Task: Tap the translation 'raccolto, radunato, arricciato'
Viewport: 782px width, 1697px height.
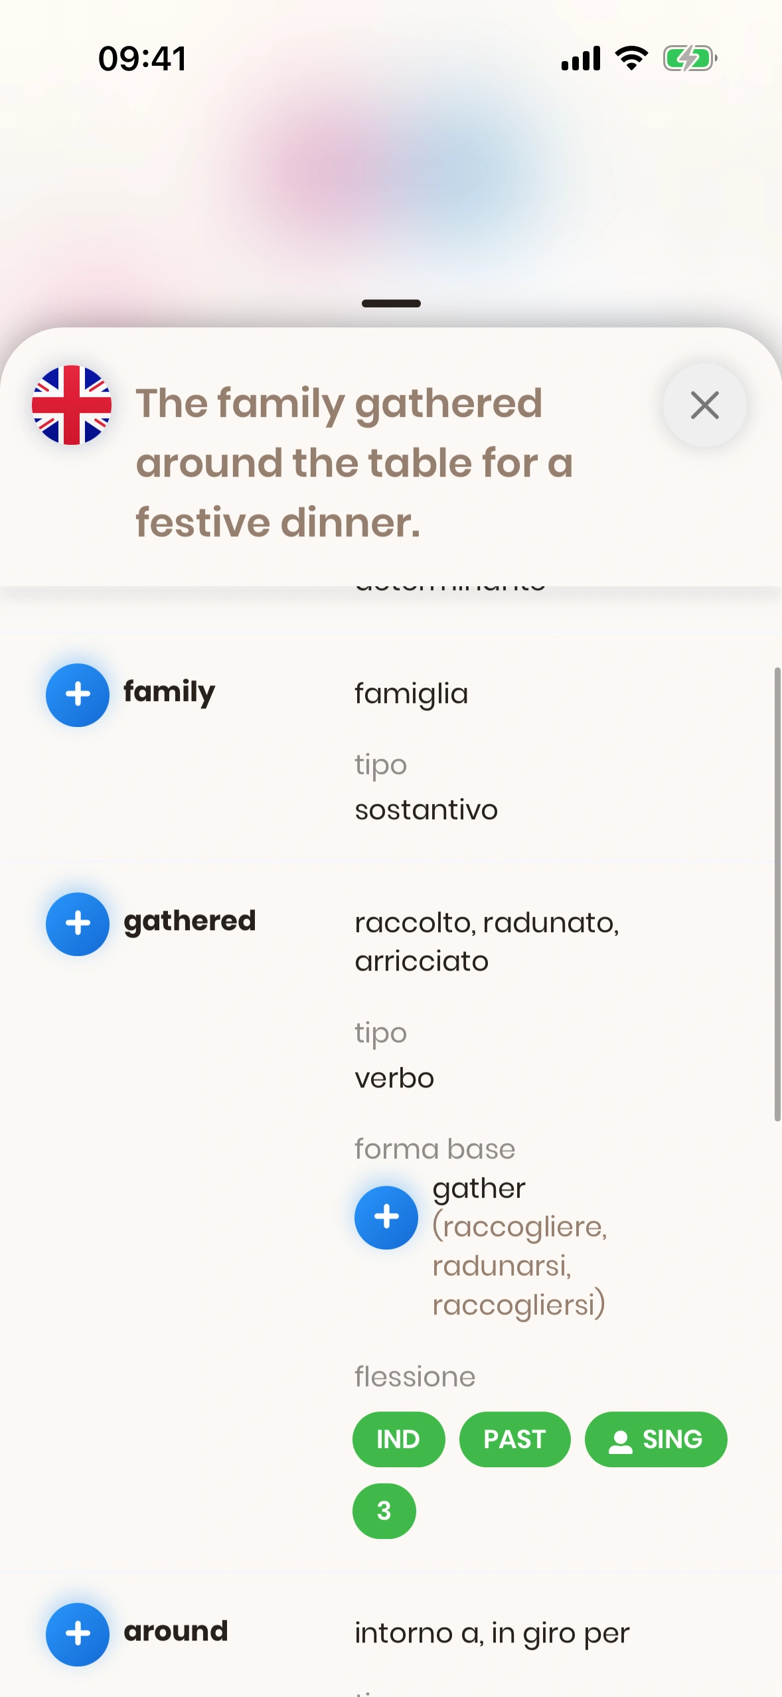Action: pyautogui.click(x=487, y=941)
